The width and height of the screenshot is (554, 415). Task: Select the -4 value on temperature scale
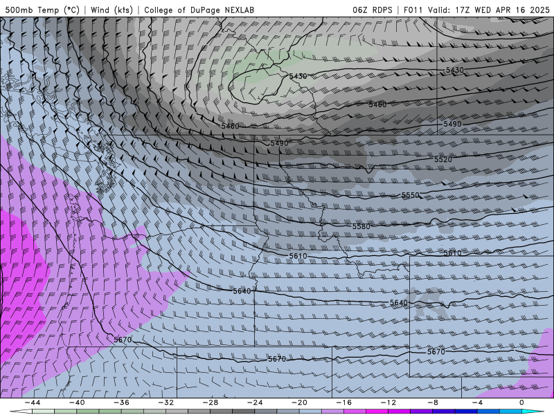click(477, 403)
